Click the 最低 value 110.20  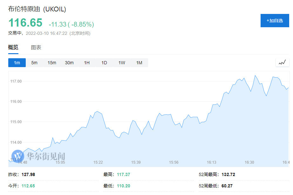tap(124, 186)
